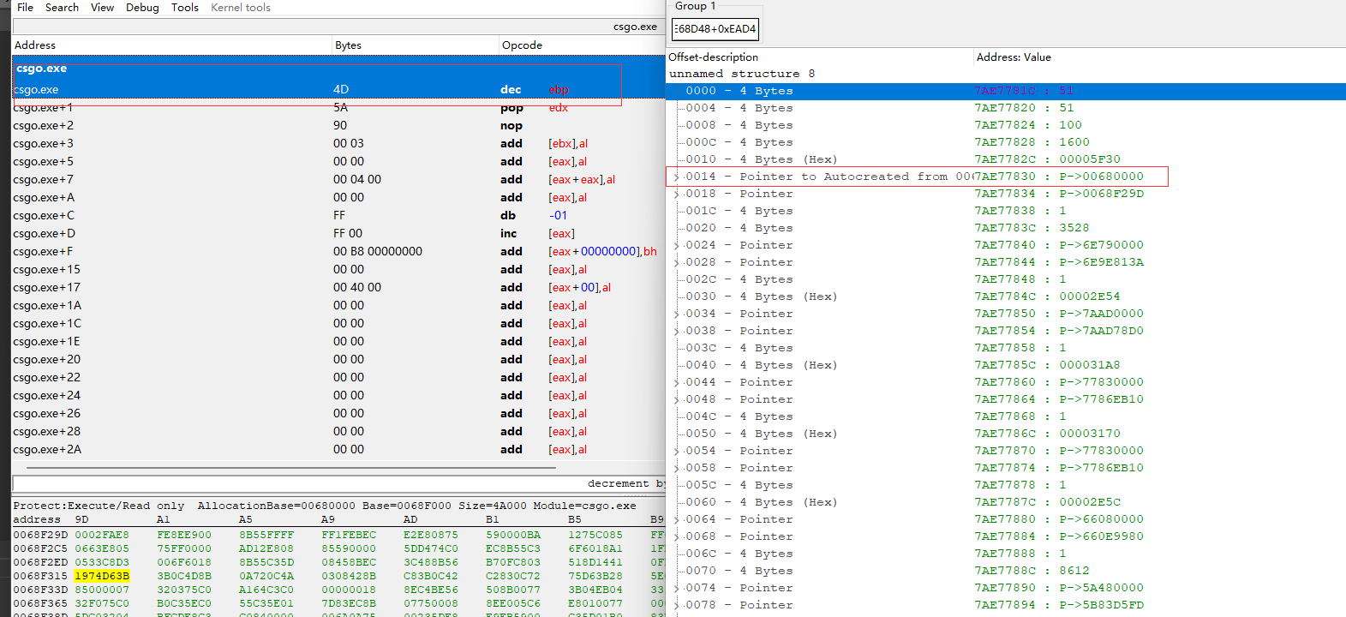The width and height of the screenshot is (1346, 617).
Task: Open the Kernel tools menu
Action: pos(241,8)
